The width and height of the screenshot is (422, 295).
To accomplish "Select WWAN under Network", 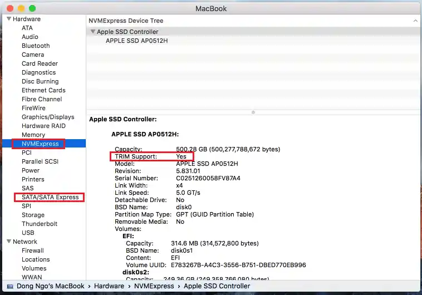I will click(32, 277).
